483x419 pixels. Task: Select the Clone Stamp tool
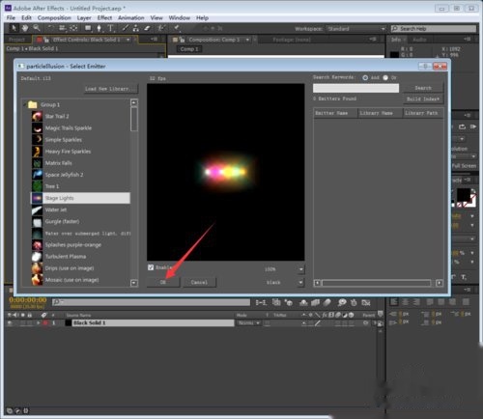135,28
